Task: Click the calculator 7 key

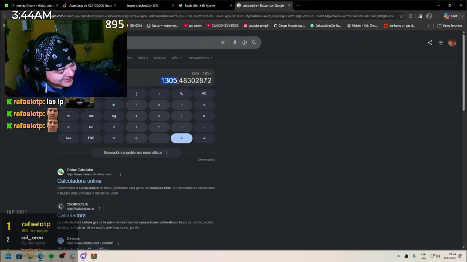Action: (136, 105)
